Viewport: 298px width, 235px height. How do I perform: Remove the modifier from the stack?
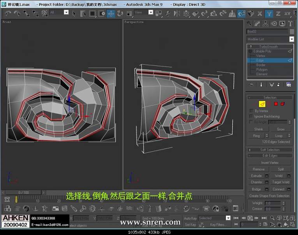[x=279, y=85]
